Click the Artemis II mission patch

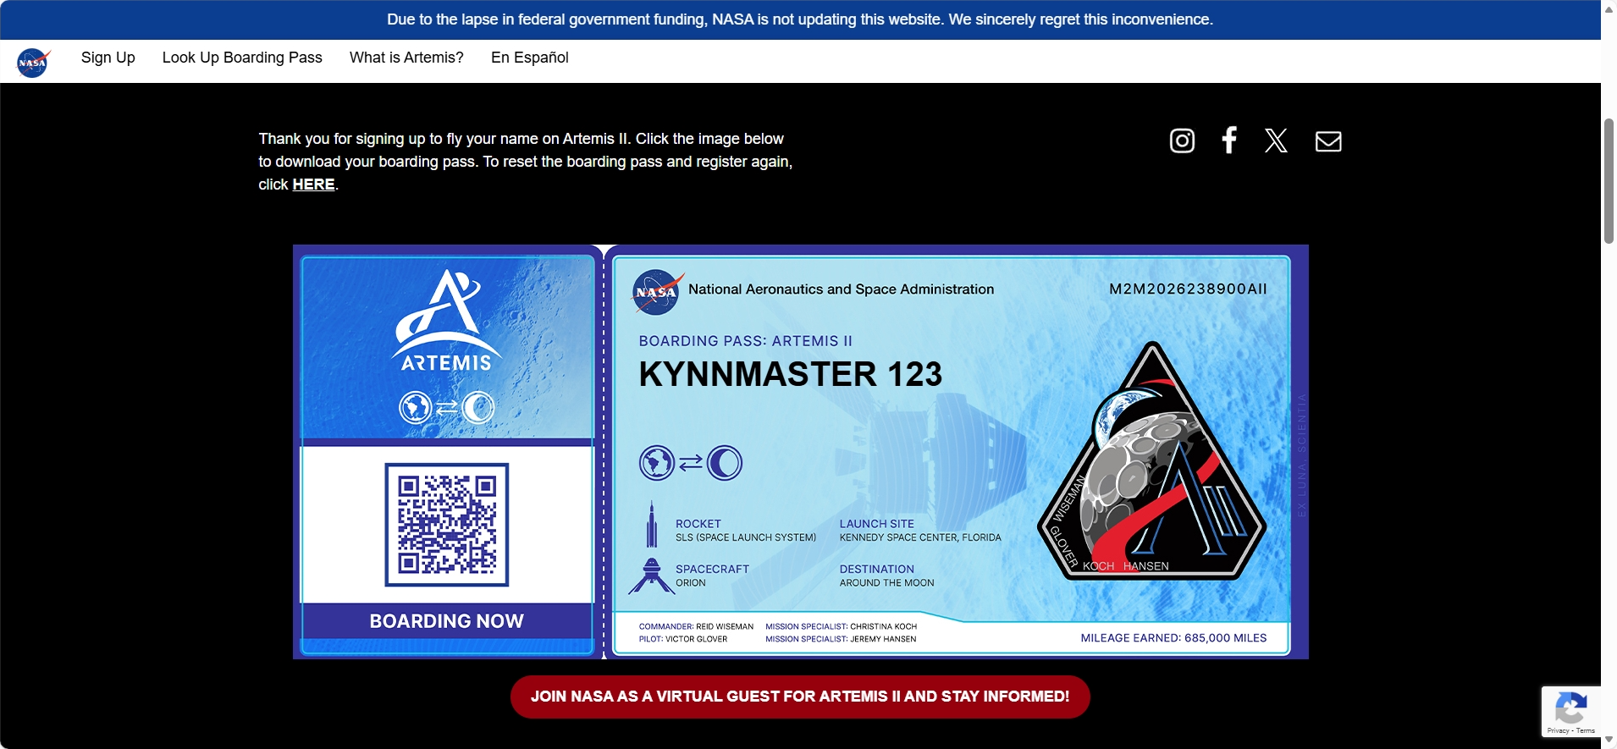[1151, 461]
